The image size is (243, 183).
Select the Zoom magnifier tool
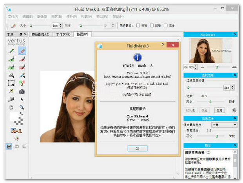[22, 107]
